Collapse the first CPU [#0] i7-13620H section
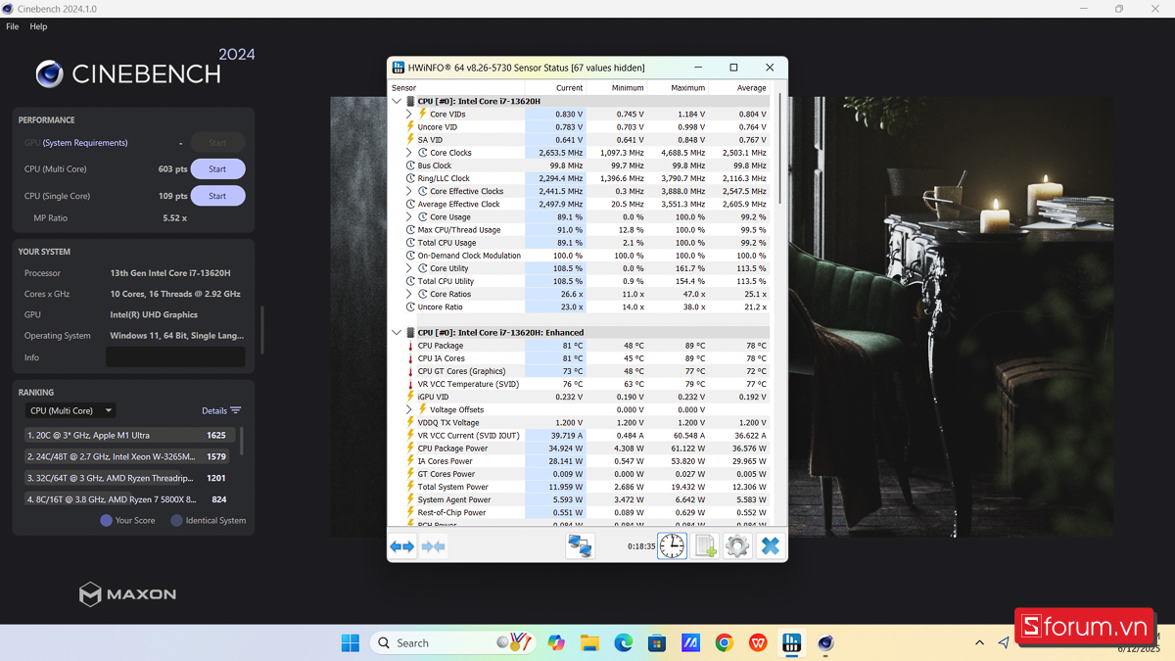Viewport: 1175px width, 661px height. [x=397, y=101]
